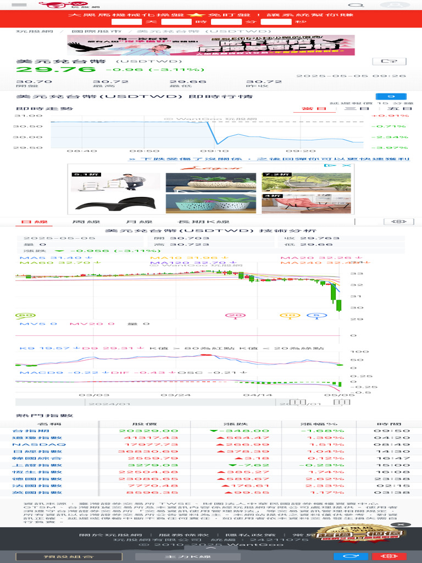Close the Shopee ad with X
Image resolution: width=422 pixels, height=563 pixels.
[346, 165]
